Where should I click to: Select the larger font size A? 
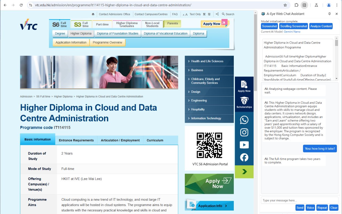point(186,14)
